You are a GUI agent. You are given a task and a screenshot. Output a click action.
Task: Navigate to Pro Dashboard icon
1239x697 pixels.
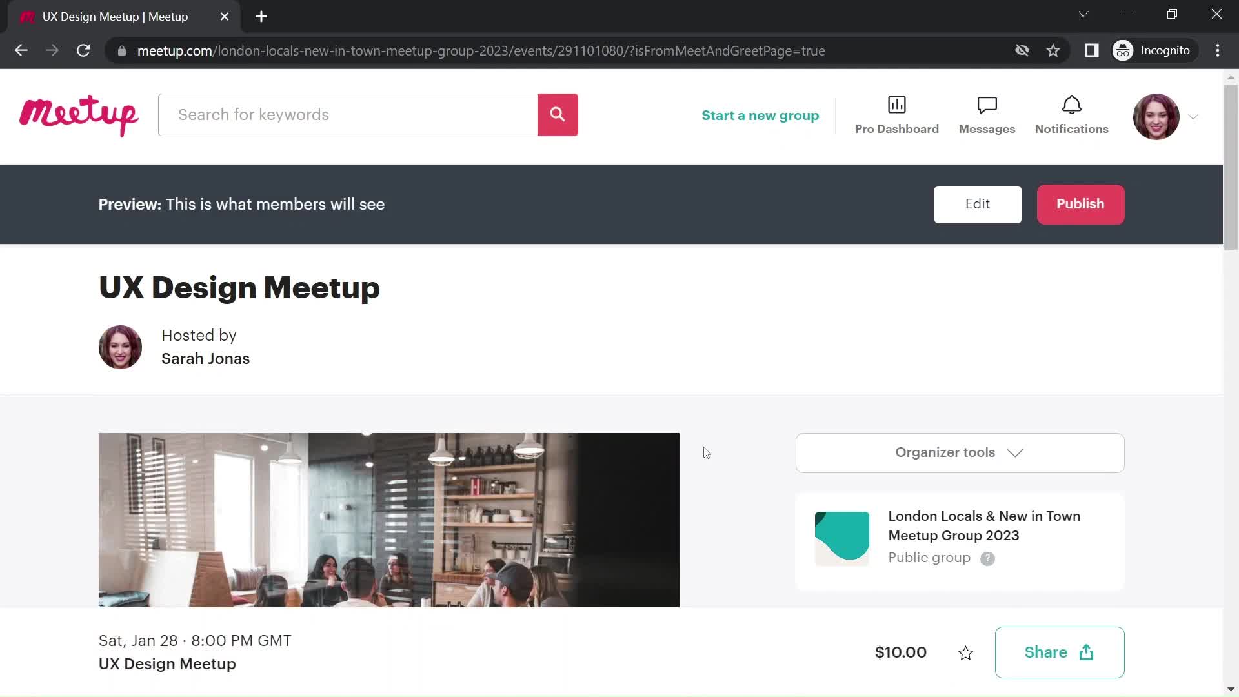(x=897, y=104)
